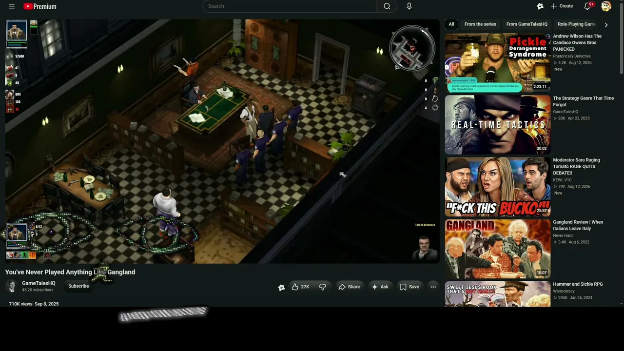Subscribe to GameTalesHQ
624x351 pixels.
pos(78,286)
